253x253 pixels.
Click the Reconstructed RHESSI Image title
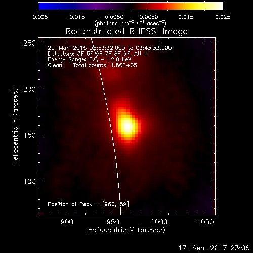tap(126, 32)
